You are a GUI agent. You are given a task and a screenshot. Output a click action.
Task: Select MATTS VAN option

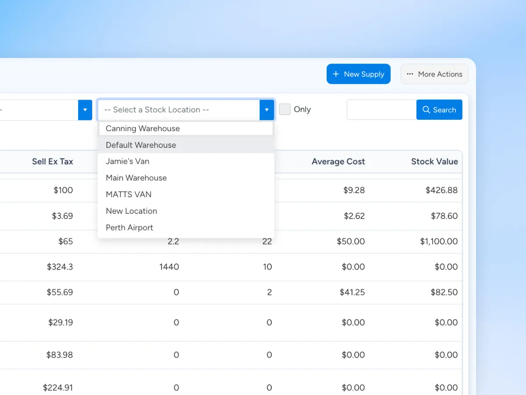click(186, 194)
